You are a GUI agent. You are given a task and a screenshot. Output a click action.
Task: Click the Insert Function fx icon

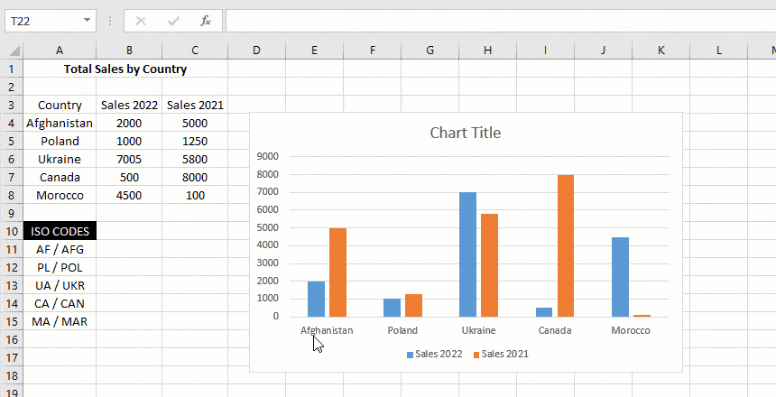[206, 21]
